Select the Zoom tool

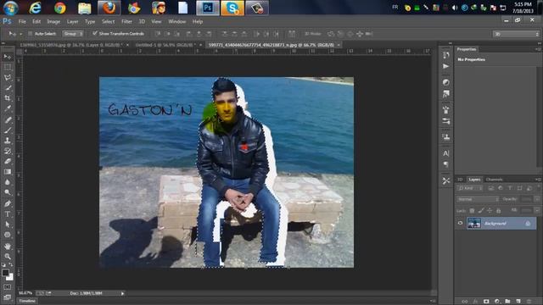click(x=8, y=256)
